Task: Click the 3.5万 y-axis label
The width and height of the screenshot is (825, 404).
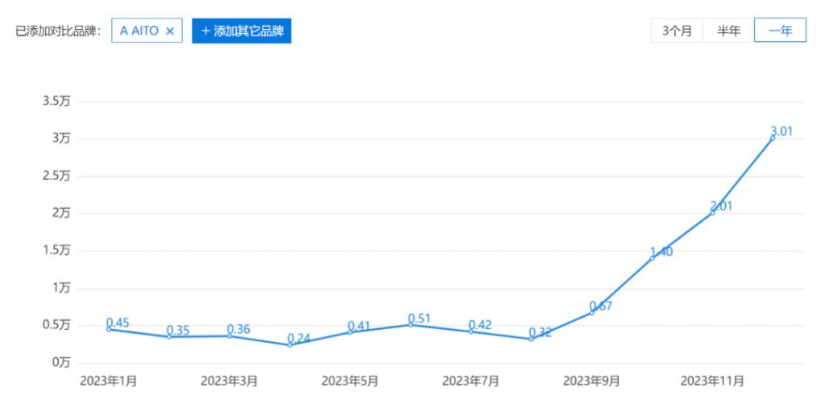Action: pos(58,102)
